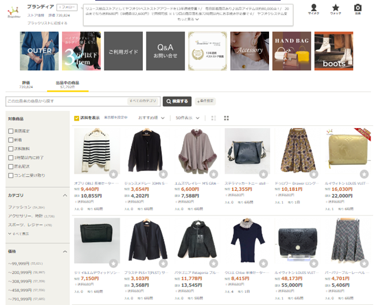Open the ご利用ガイド banner
The width and height of the screenshot is (377, 305).
(x=123, y=51)
